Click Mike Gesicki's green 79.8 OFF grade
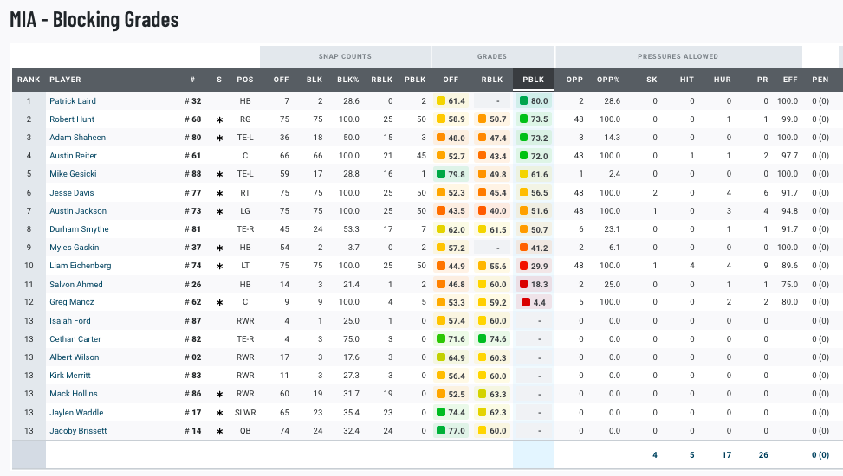Screen dimensions: 843x476 451,174
